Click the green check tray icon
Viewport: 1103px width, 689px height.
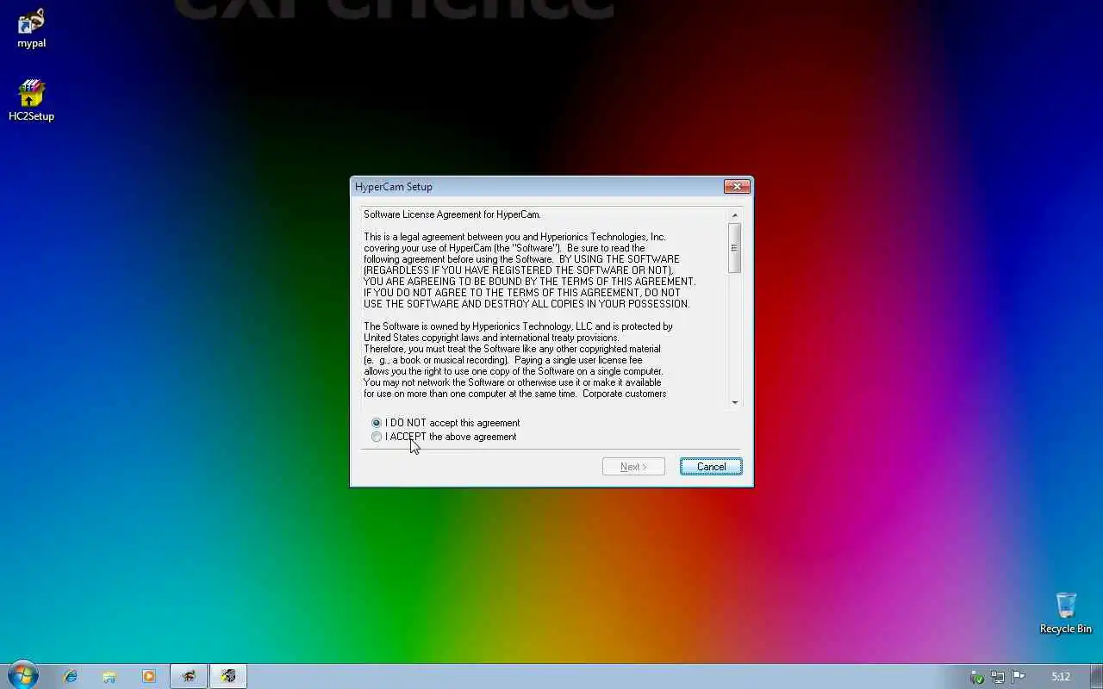tap(977, 677)
